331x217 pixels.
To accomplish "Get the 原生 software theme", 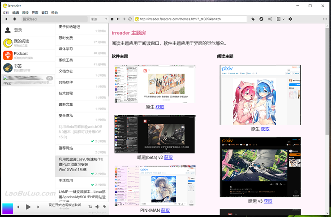I will click(x=160, y=107).
